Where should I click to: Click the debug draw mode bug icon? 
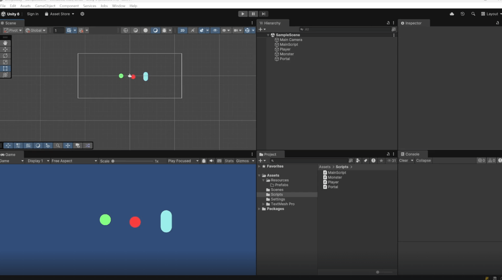point(164,30)
